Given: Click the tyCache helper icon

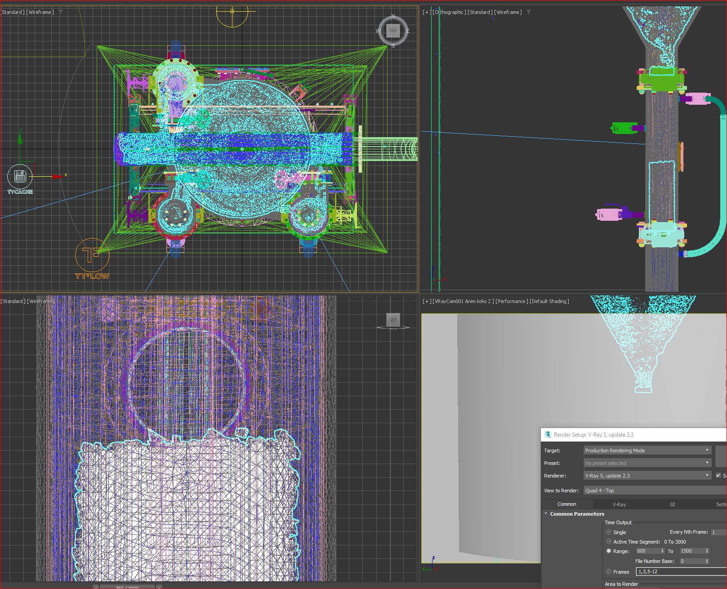Looking at the screenshot, I should [x=20, y=177].
